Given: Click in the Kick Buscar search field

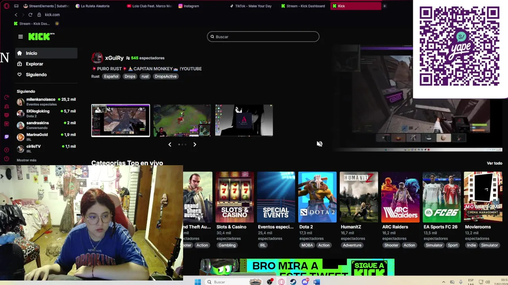Looking at the screenshot, I should (263, 37).
